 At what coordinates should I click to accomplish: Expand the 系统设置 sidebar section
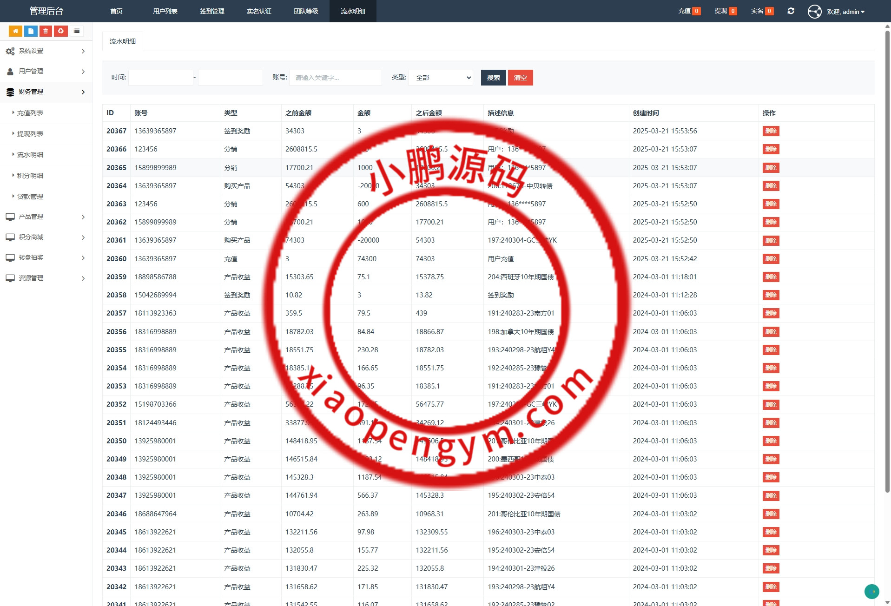tap(46, 51)
